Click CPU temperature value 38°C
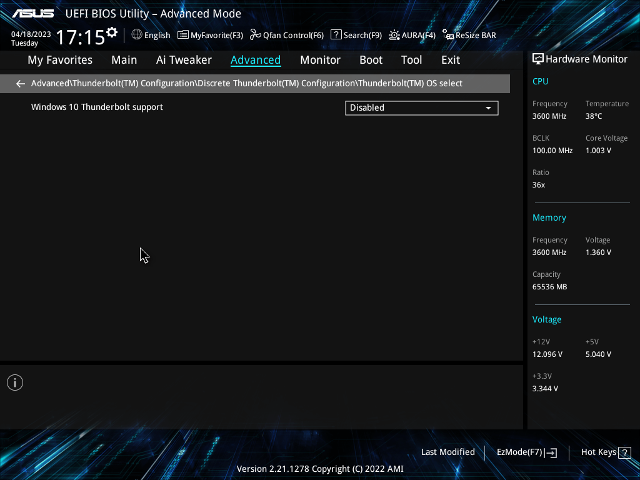Viewport: 640px width, 480px height. (x=594, y=116)
